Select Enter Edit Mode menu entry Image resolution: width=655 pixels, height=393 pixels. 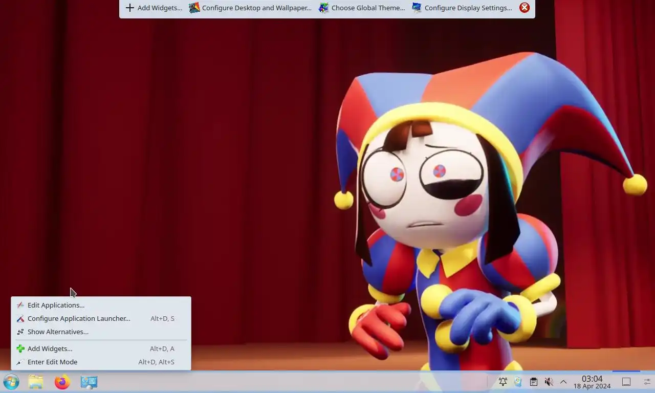(101, 362)
